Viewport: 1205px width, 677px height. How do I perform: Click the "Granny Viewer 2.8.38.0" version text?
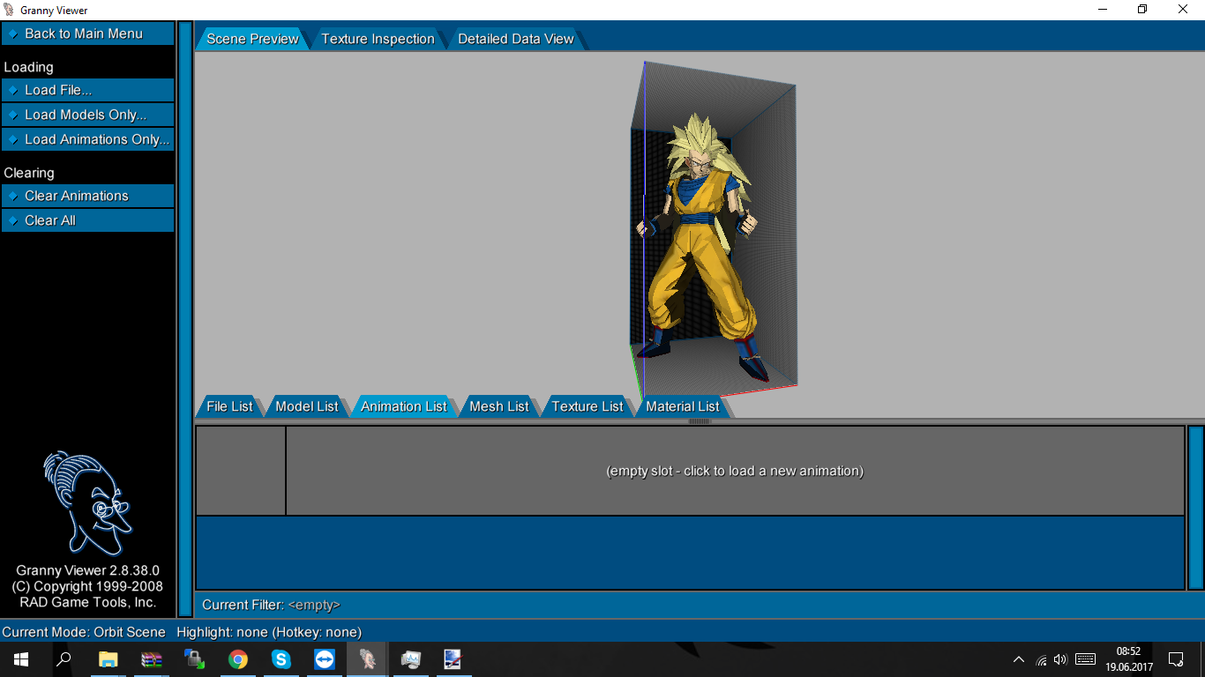pyautogui.click(x=87, y=570)
